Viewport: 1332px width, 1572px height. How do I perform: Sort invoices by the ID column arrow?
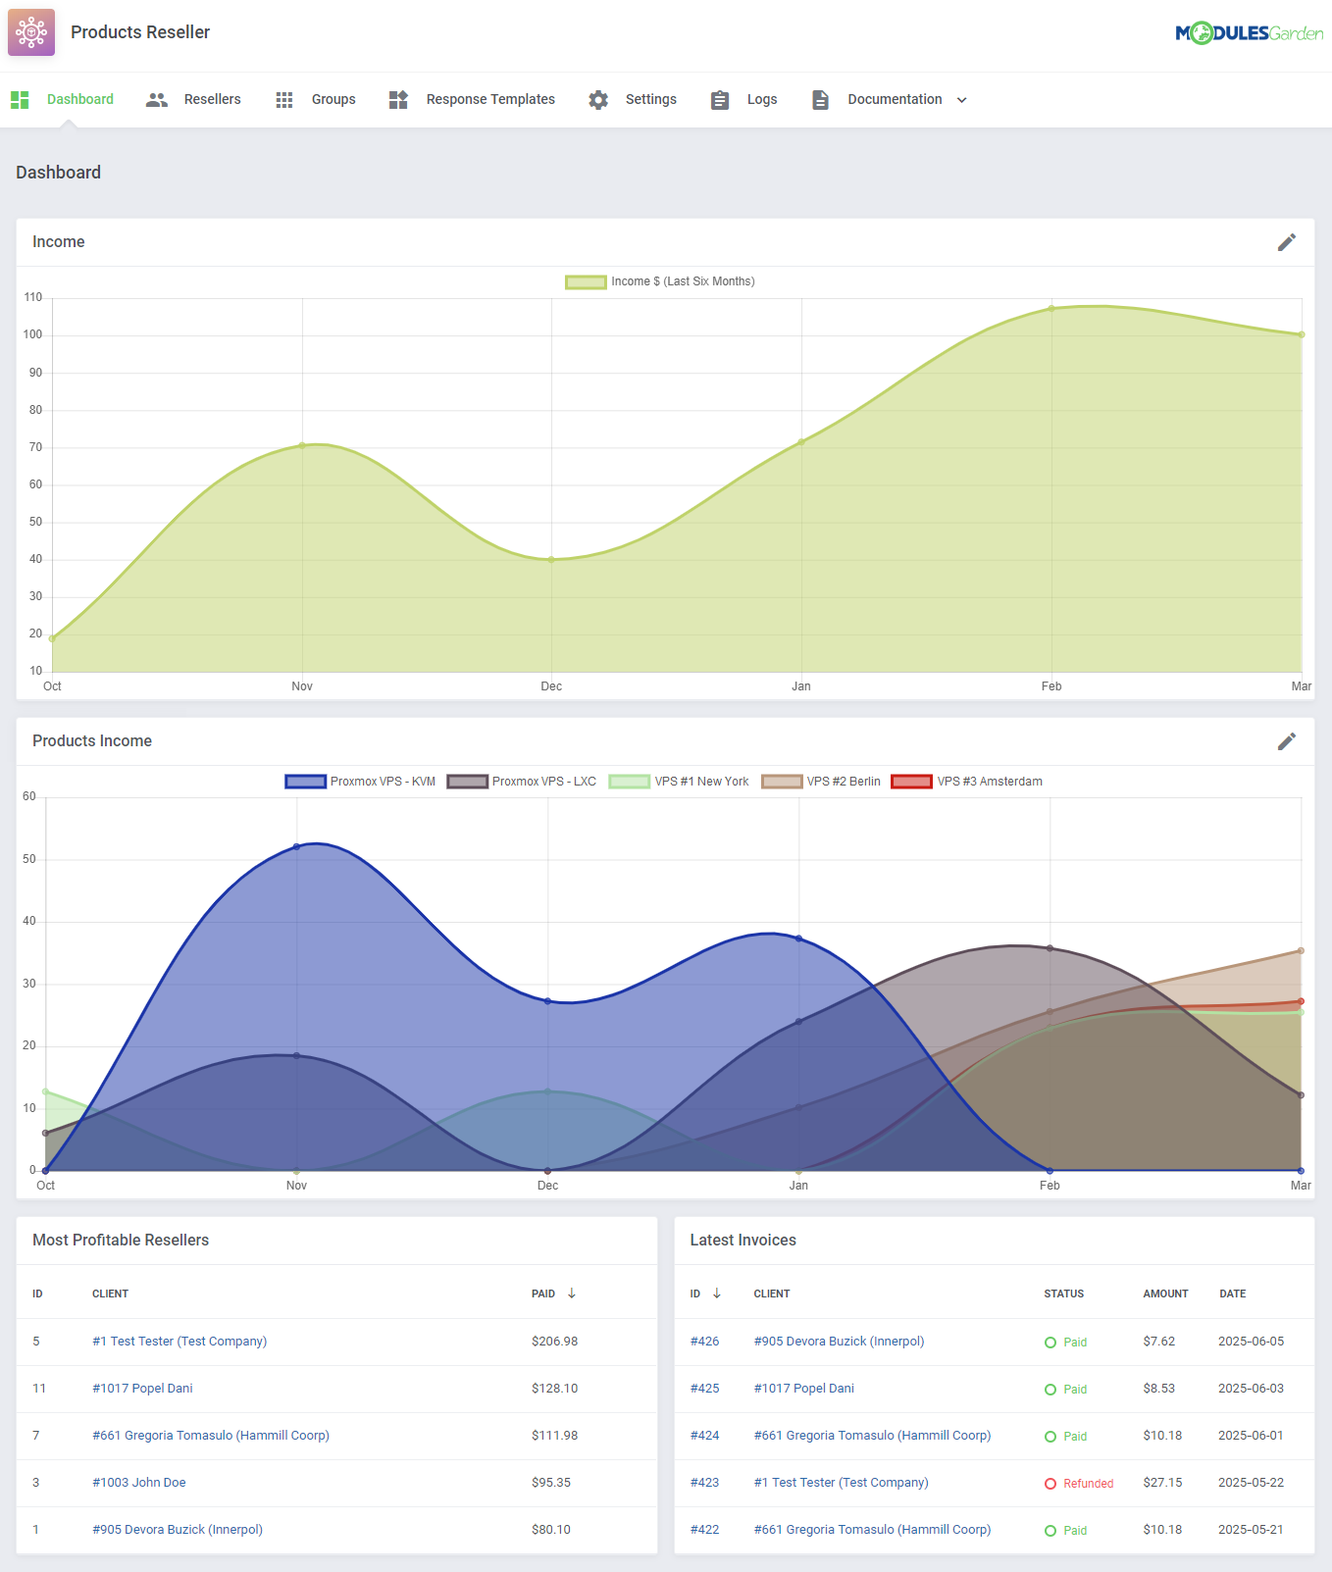tap(717, 1293)
